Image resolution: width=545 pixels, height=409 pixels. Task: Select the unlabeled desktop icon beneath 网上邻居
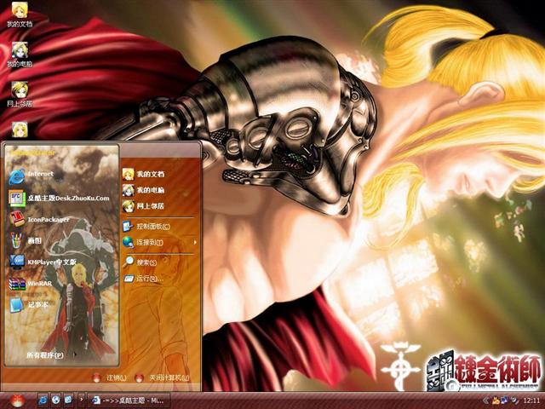[x=20, y=130]
